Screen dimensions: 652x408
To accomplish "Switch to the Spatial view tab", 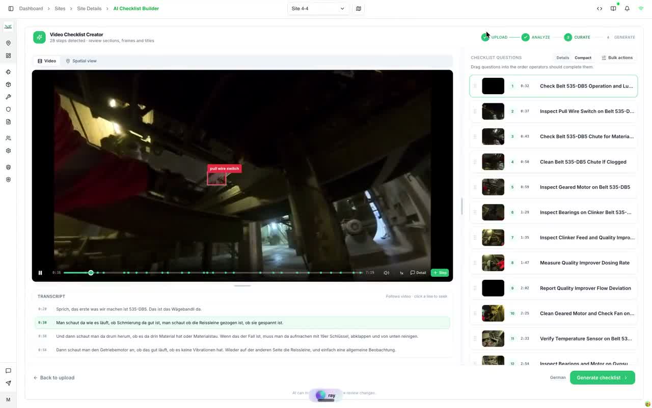I will (81, 61).
